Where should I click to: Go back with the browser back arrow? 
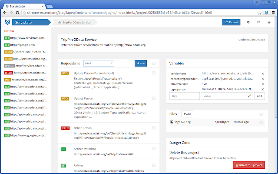(5, 13)
